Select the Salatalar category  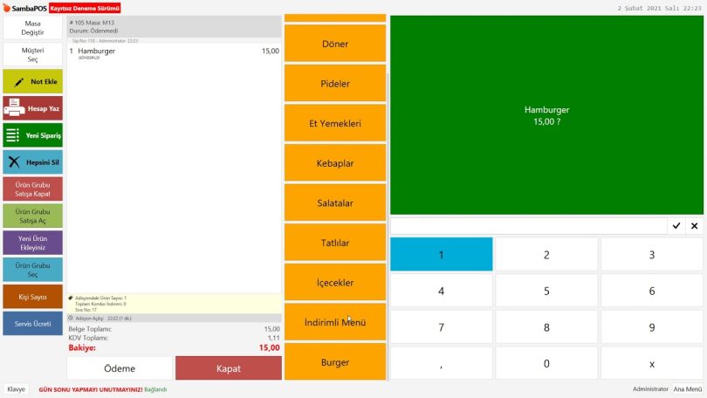(x=335, y=202)
